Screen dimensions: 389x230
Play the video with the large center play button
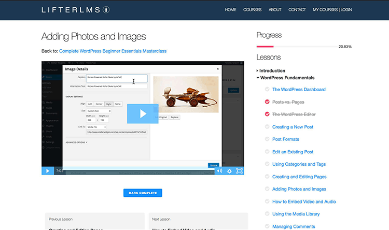pyautogui.click(x=143, y=114)
